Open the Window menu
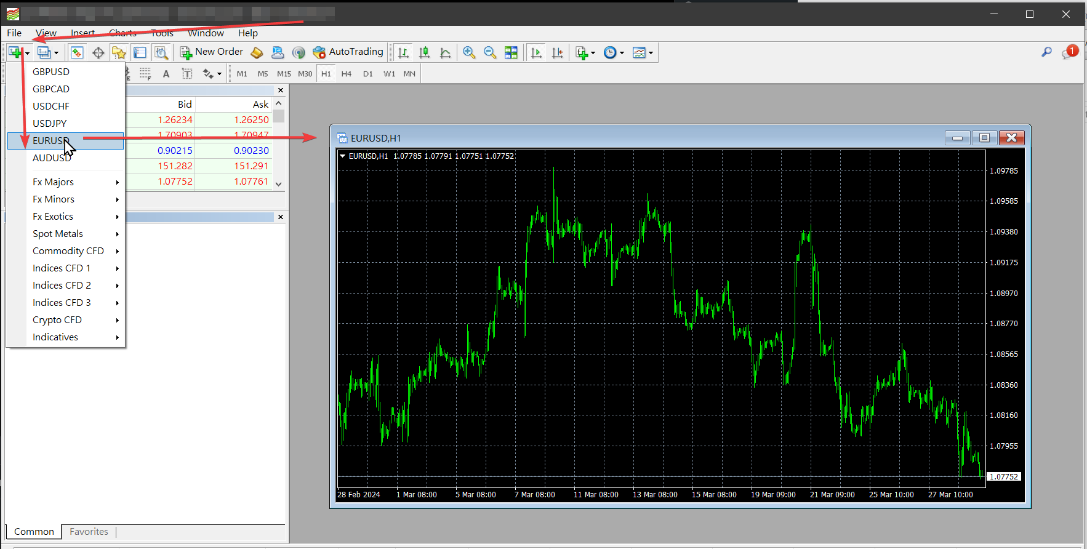 click(x=206, y=33)
